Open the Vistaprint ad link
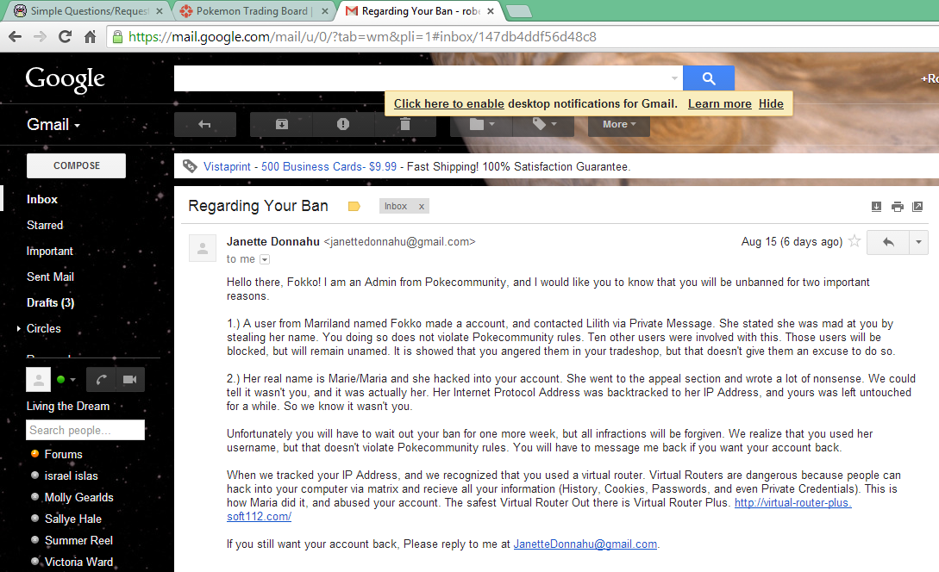The width and height of the screenshot is (939, 572). [227, 167]
